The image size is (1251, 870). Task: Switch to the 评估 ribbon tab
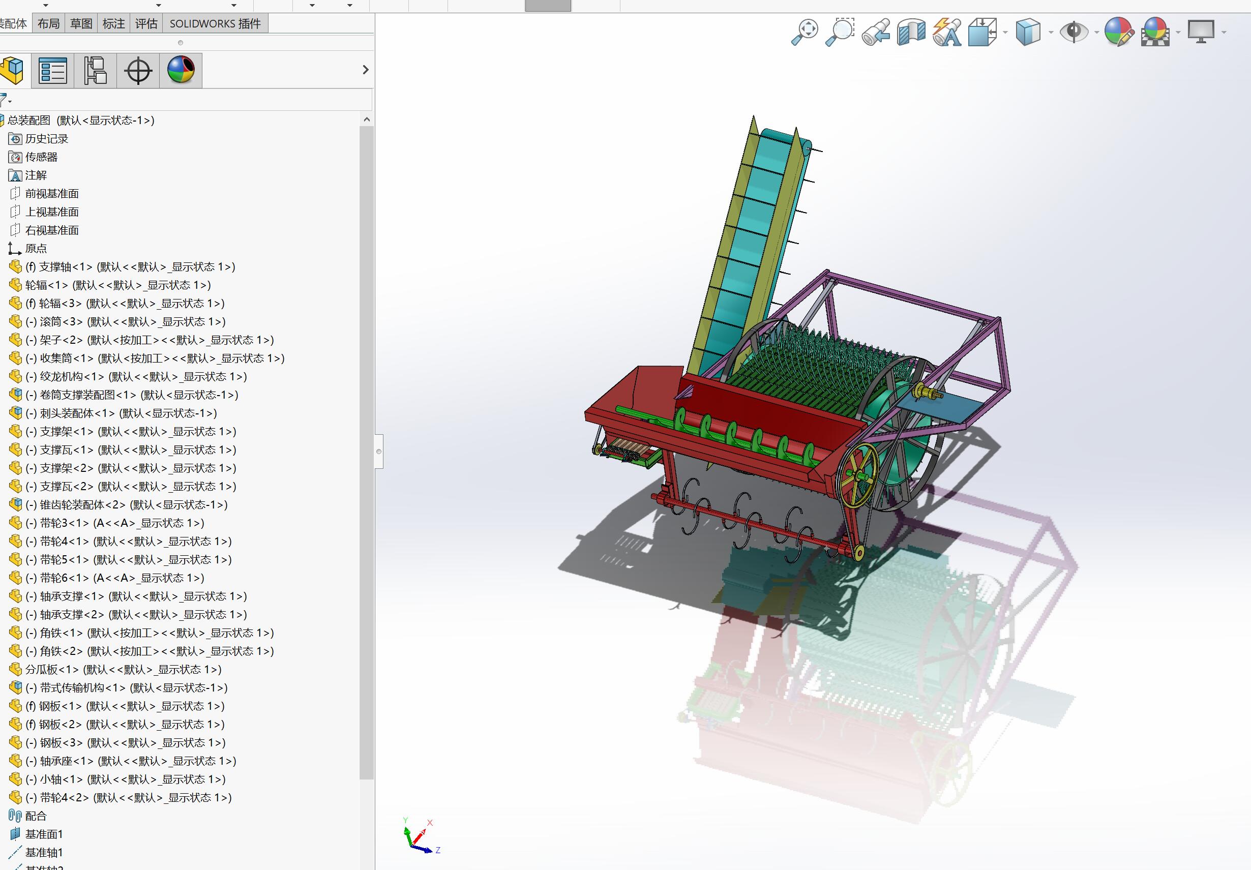point(145,23)
